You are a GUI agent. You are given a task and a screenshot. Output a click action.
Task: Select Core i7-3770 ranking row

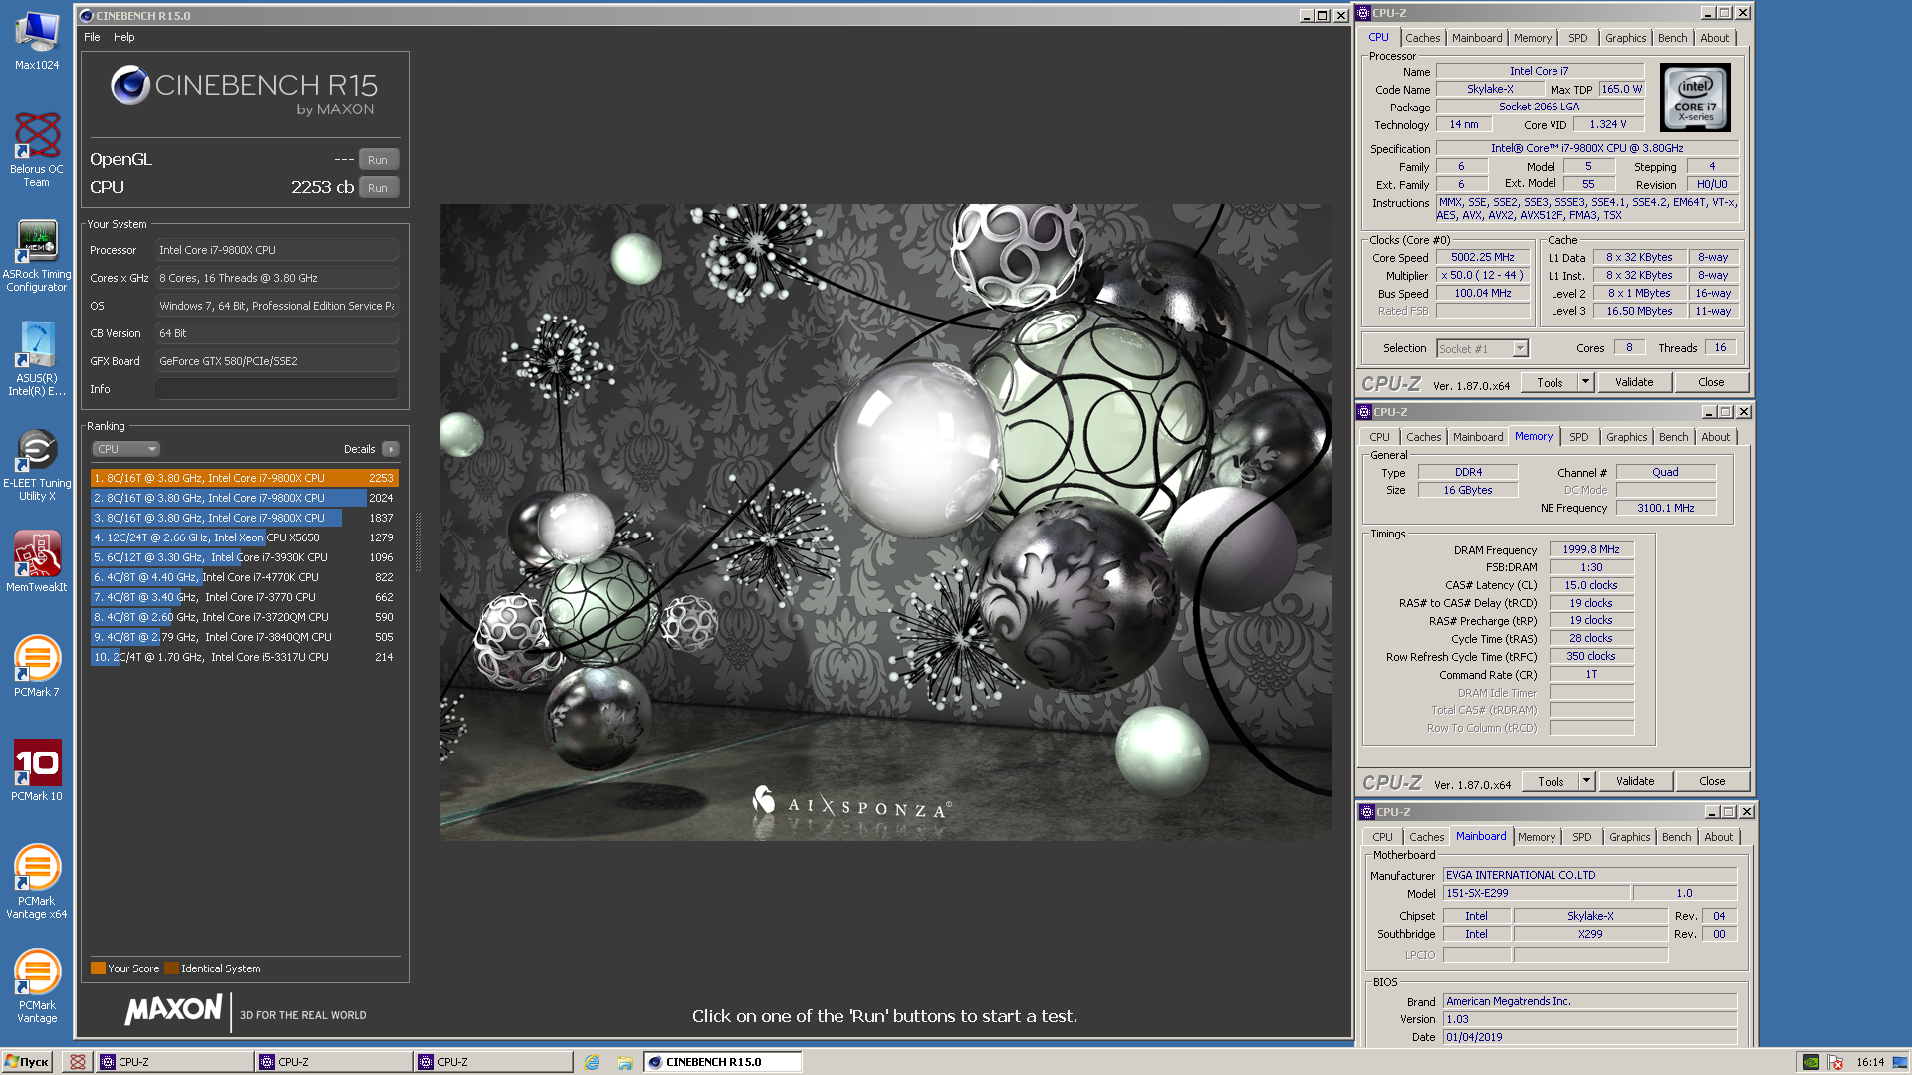[x=244, y=597]
